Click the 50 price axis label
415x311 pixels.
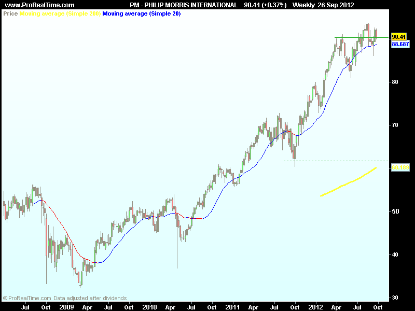395,211
